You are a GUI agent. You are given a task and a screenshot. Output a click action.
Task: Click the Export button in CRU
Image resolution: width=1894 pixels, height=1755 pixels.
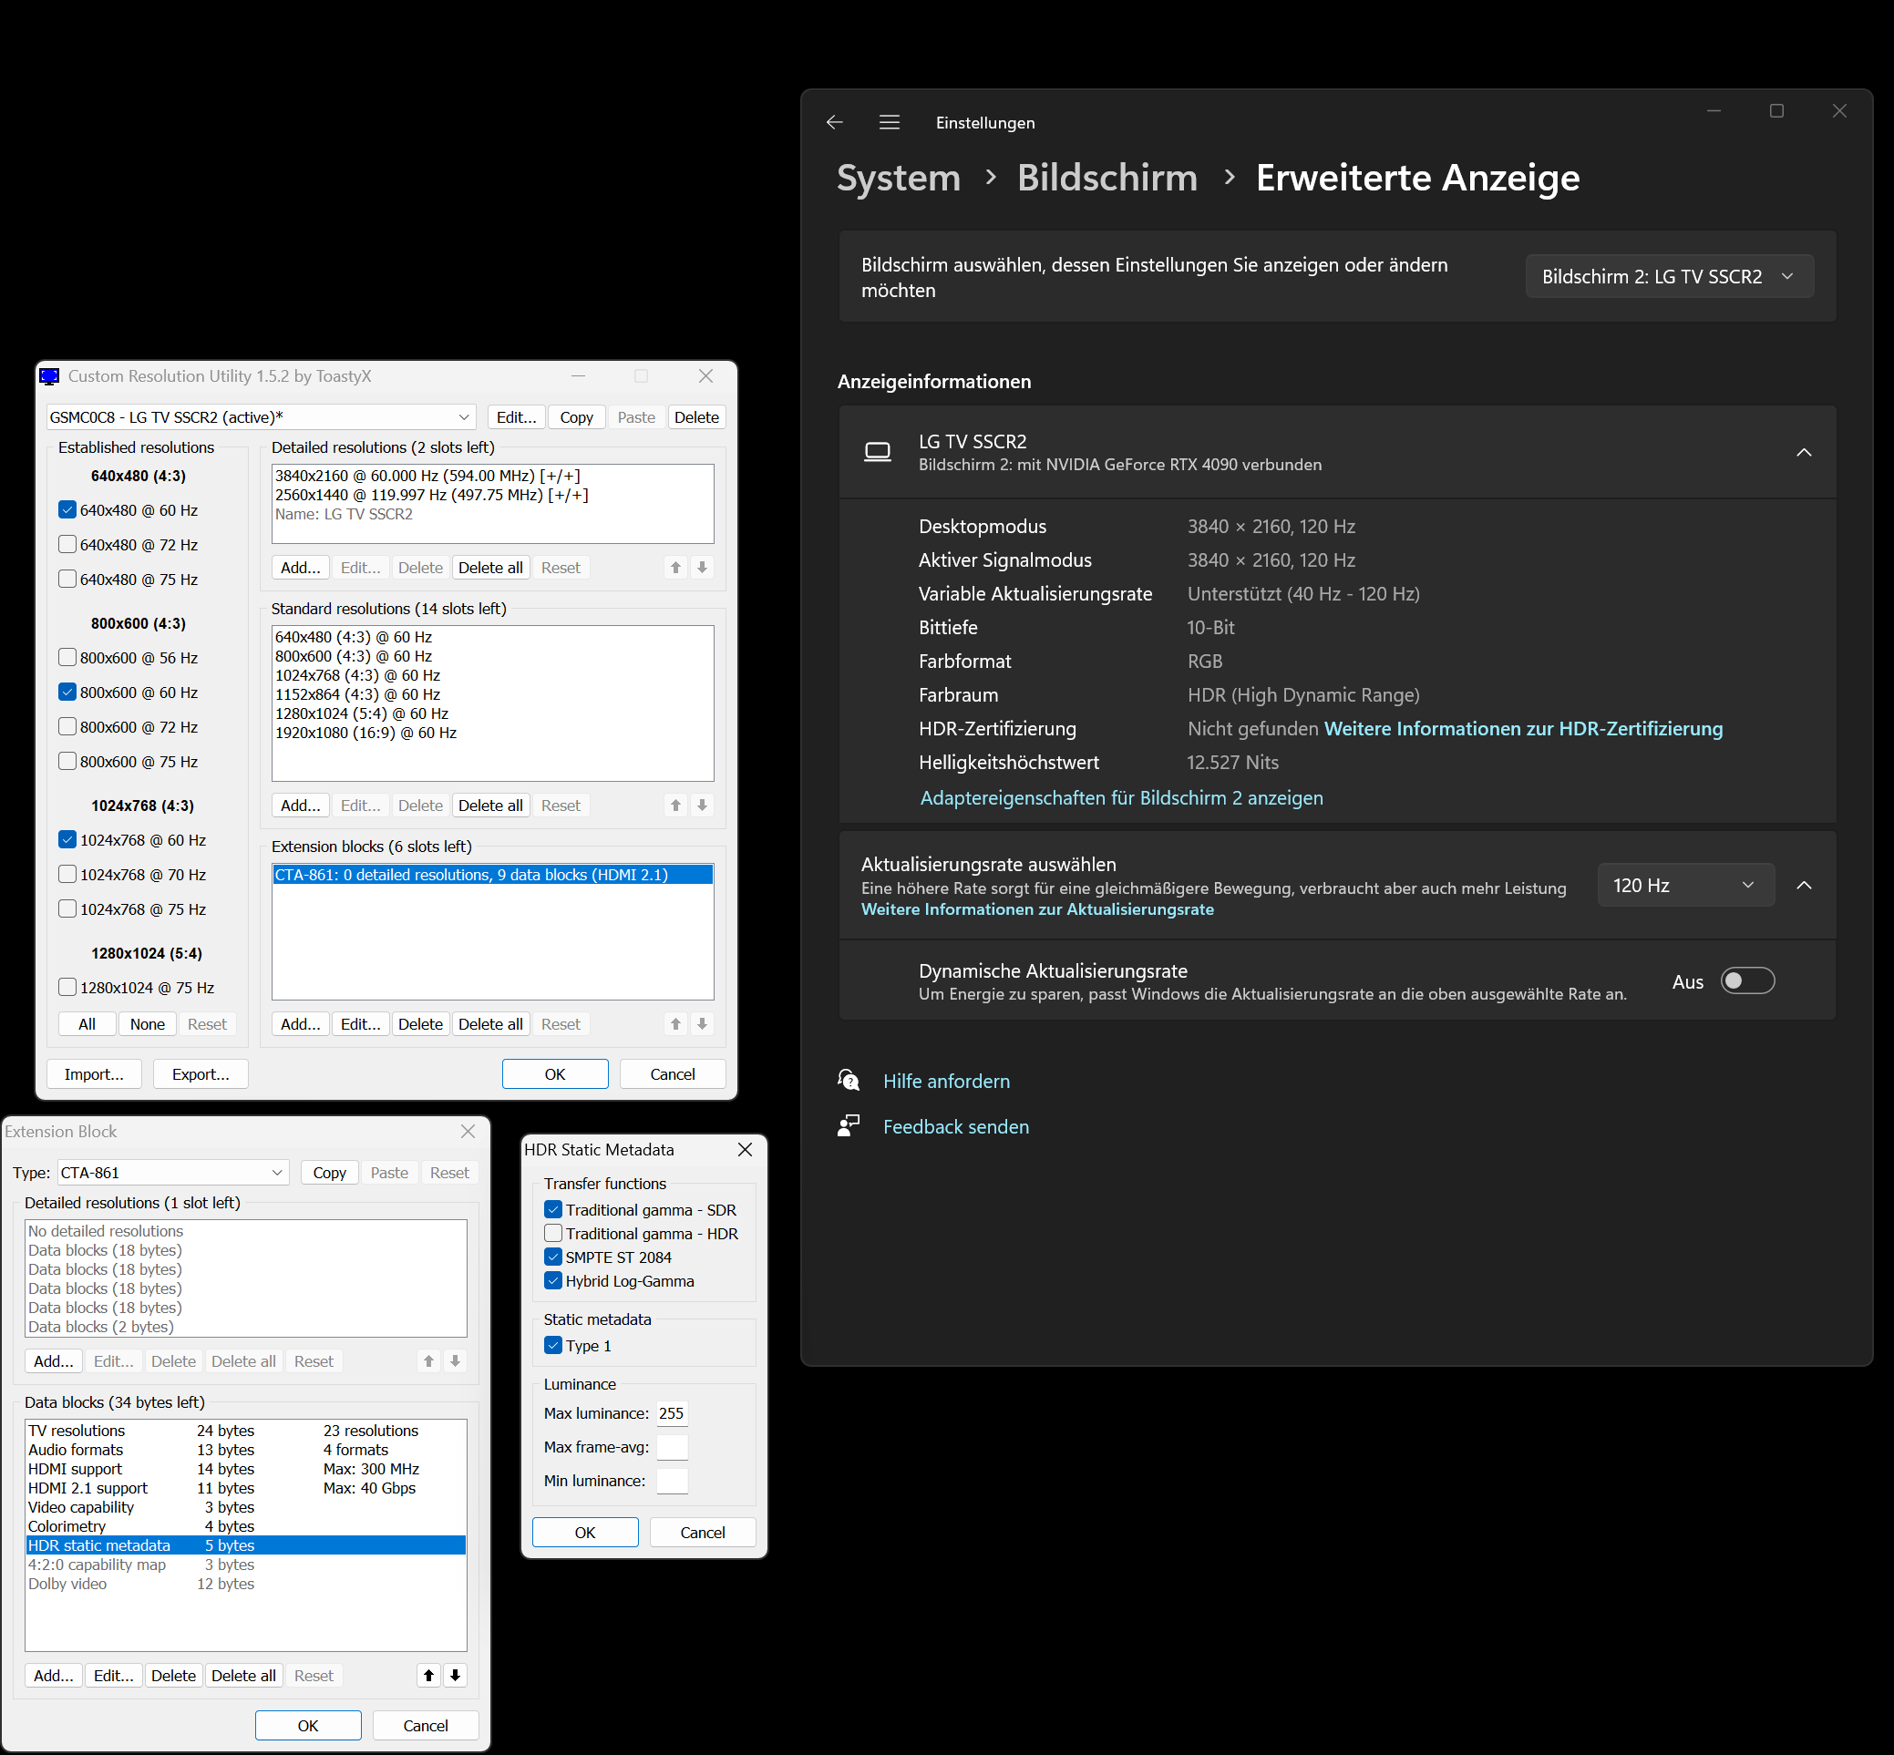pos(201,1073)
